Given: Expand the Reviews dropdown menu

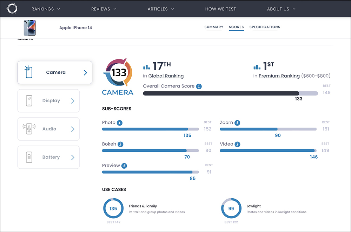Looking at the screenshot, I should point(104,9).
